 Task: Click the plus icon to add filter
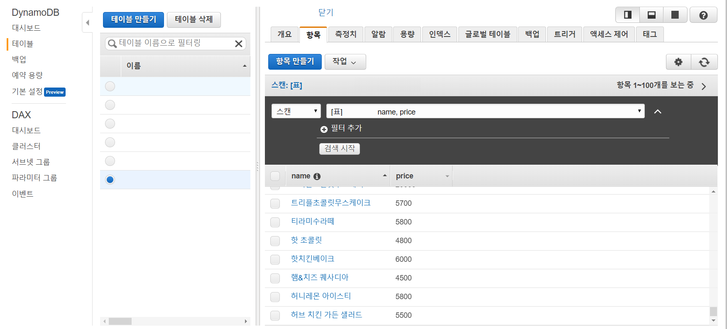click(324, 129)
